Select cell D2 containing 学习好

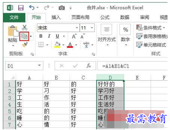[x=110, y=91]
